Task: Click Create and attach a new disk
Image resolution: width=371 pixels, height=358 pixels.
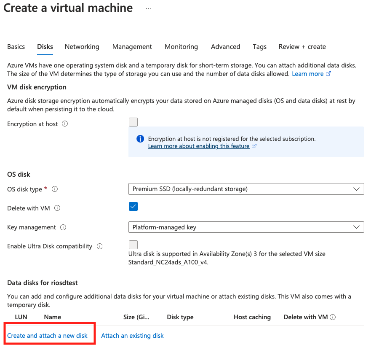Action: (47, 336)
